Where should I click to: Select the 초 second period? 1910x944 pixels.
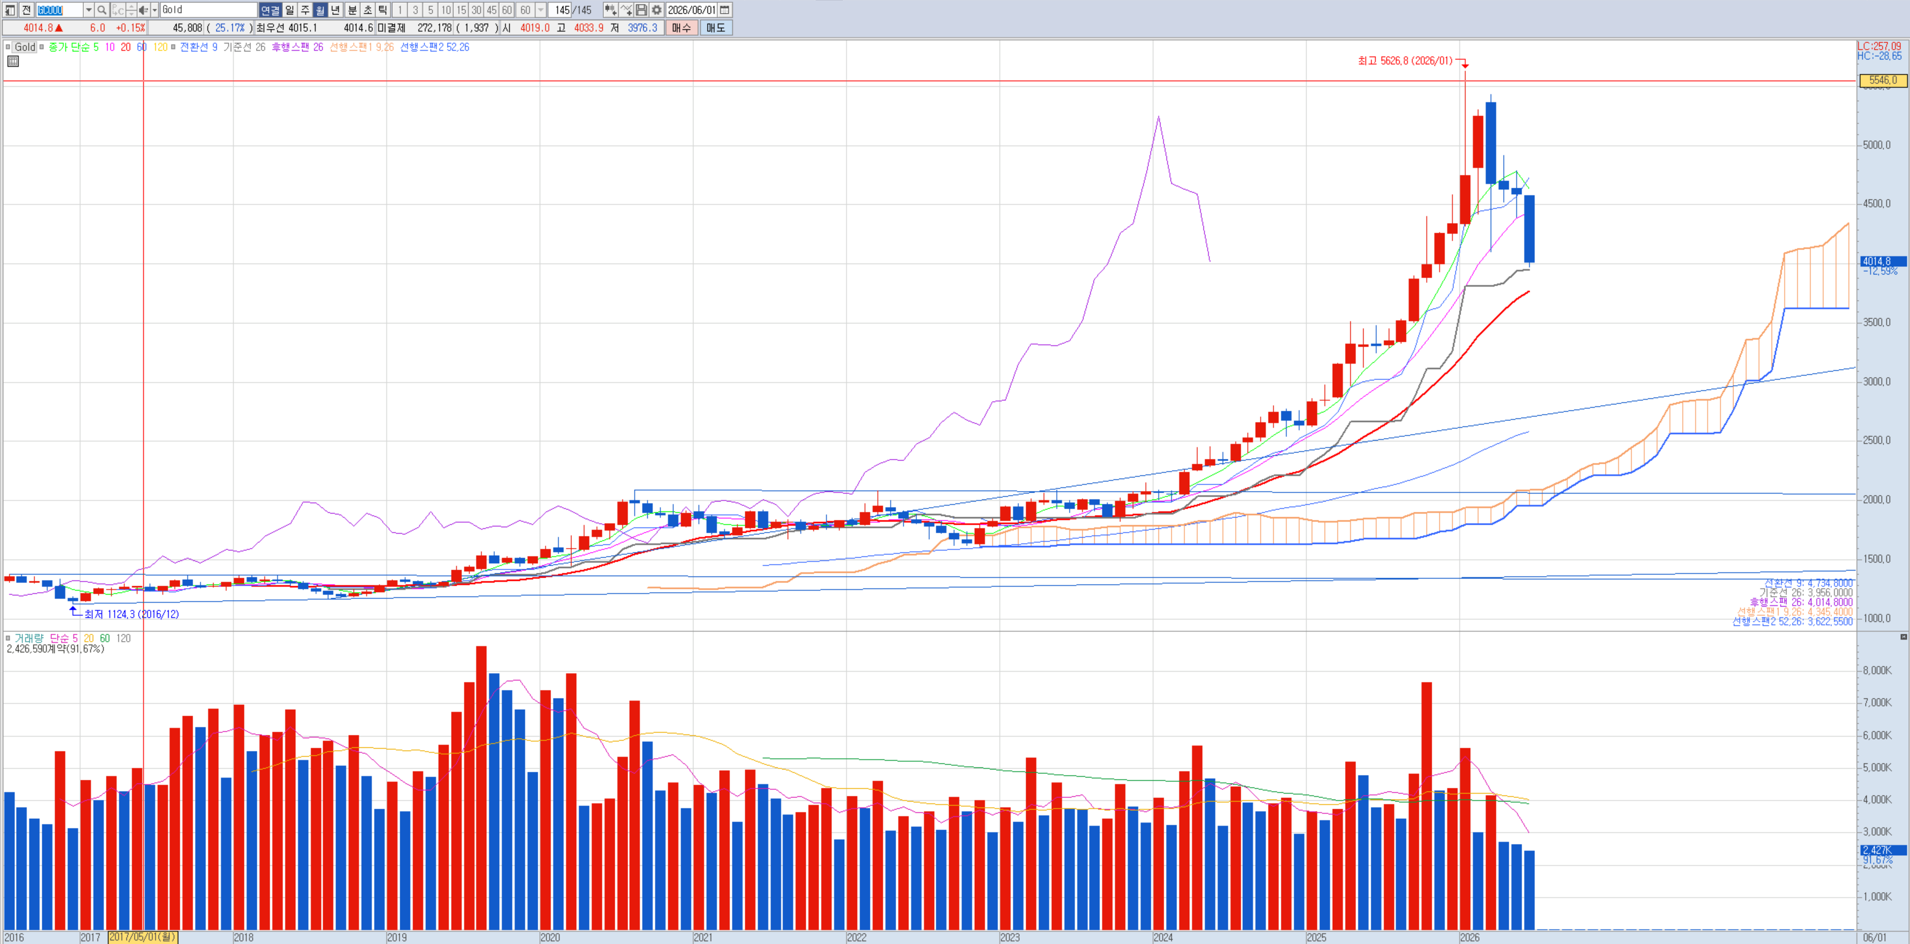(368, 10)
